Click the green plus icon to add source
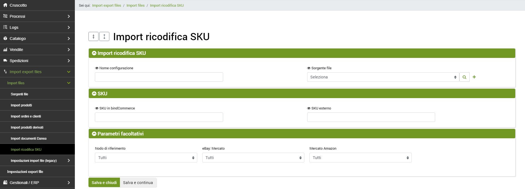This screenshot has height=189, width=525. [x=474, y=77]
